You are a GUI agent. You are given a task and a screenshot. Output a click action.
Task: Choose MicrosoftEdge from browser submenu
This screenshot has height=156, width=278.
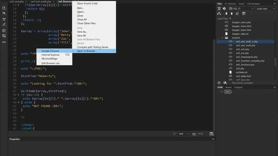(54, 59)
